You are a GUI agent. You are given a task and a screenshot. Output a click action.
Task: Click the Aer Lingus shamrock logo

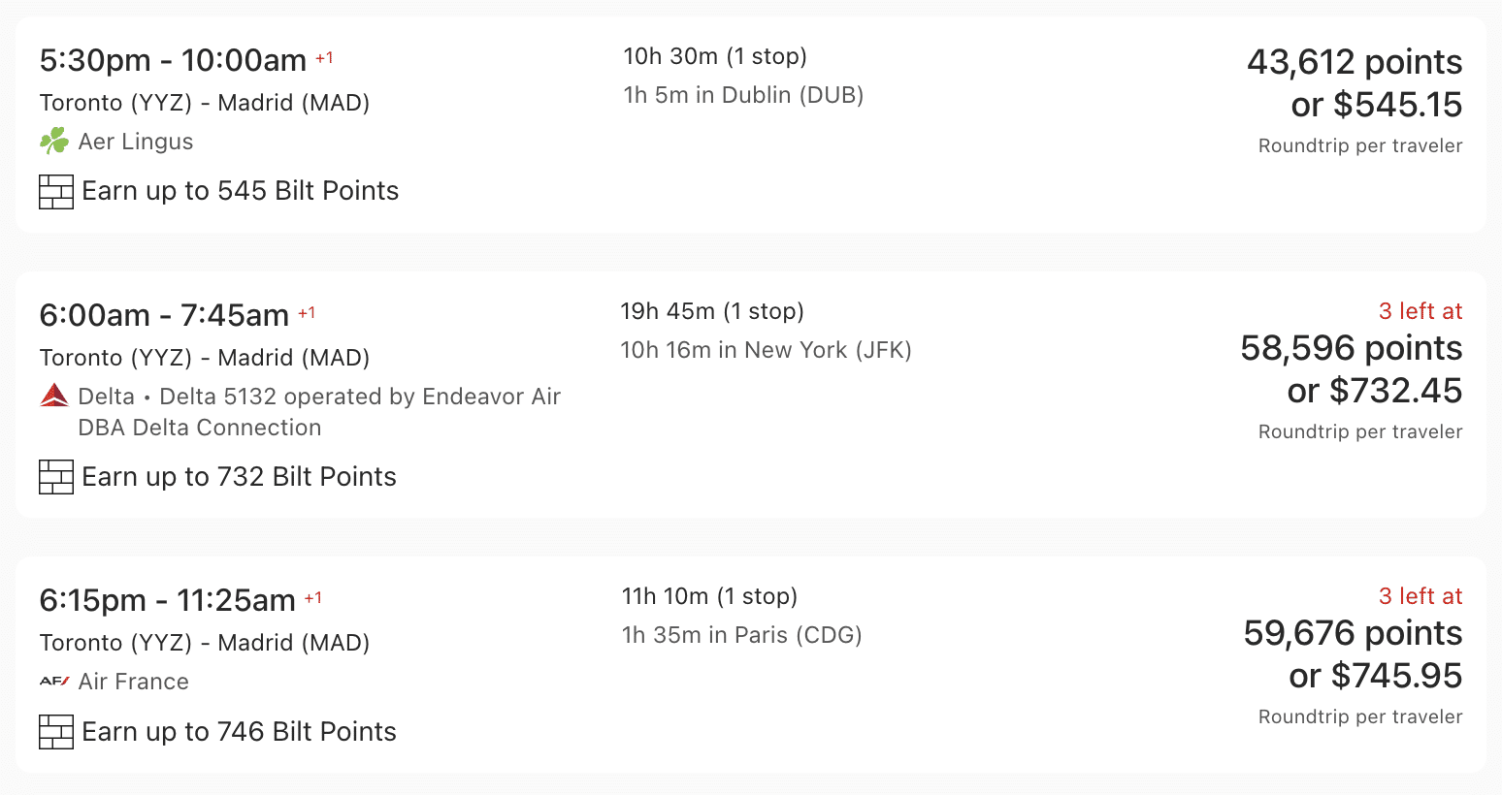[54, 142]
